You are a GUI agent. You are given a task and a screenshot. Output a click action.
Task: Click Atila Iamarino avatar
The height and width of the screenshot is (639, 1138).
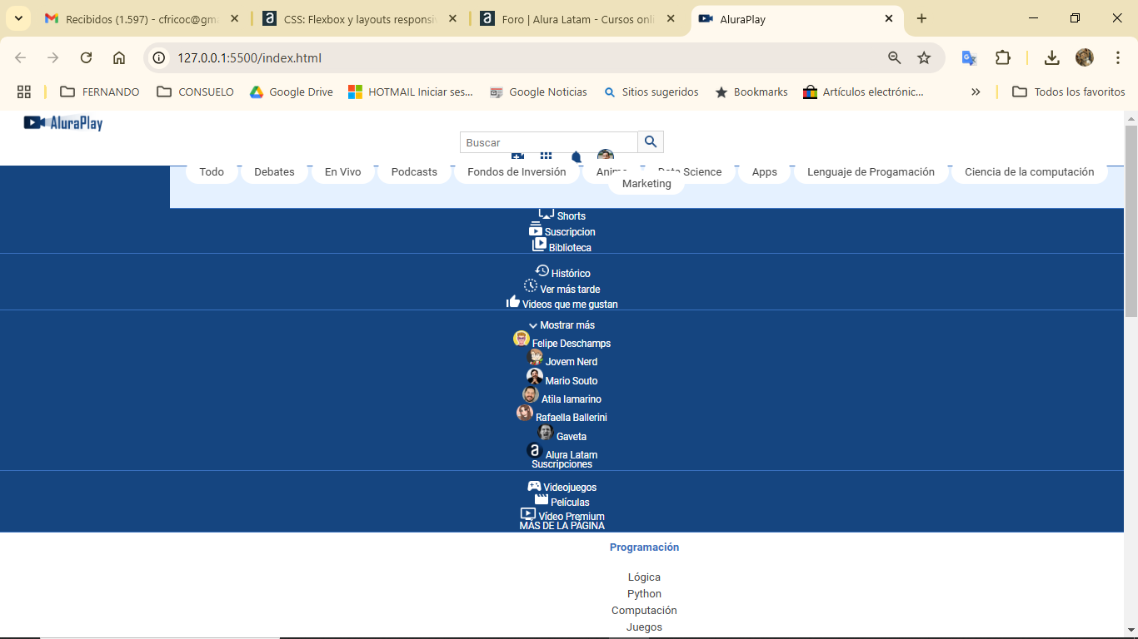tap(531, 395)
